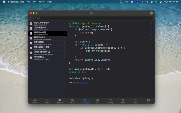The image size is (181, 113).
Task: Open the 도움말 menu in the menu bar
Action: pos(49,2)
